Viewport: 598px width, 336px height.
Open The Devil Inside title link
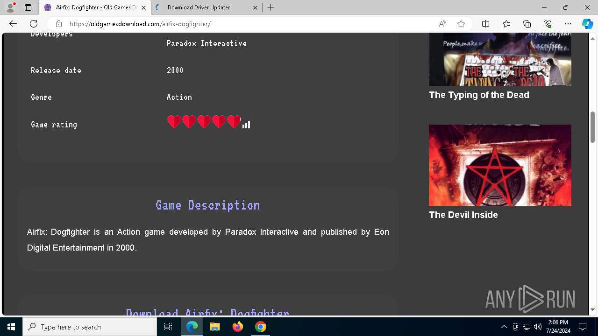[463, 215]
